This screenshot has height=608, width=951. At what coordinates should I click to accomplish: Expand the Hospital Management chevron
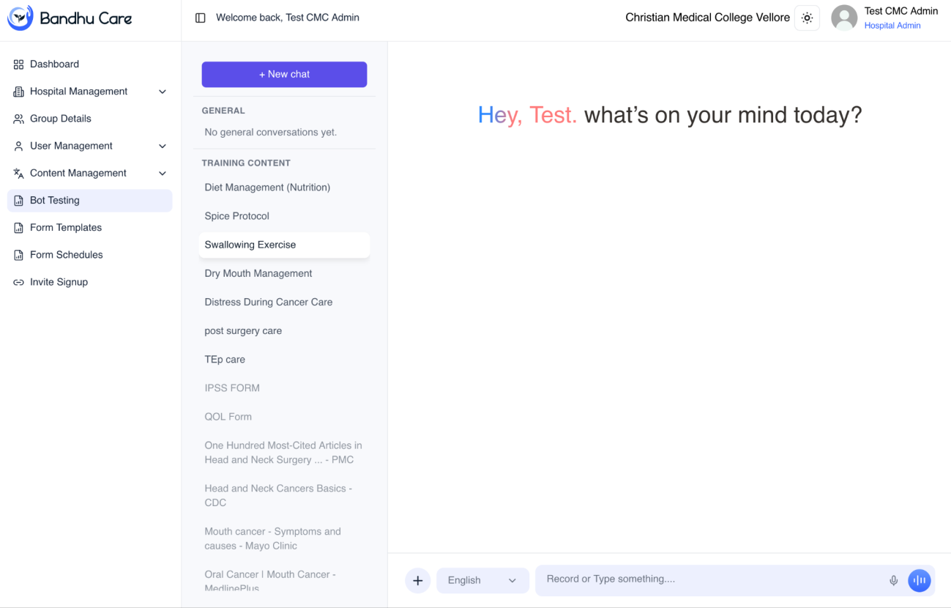[x=163, y=92]
